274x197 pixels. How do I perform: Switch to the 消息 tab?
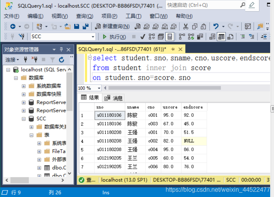point(113,98)
